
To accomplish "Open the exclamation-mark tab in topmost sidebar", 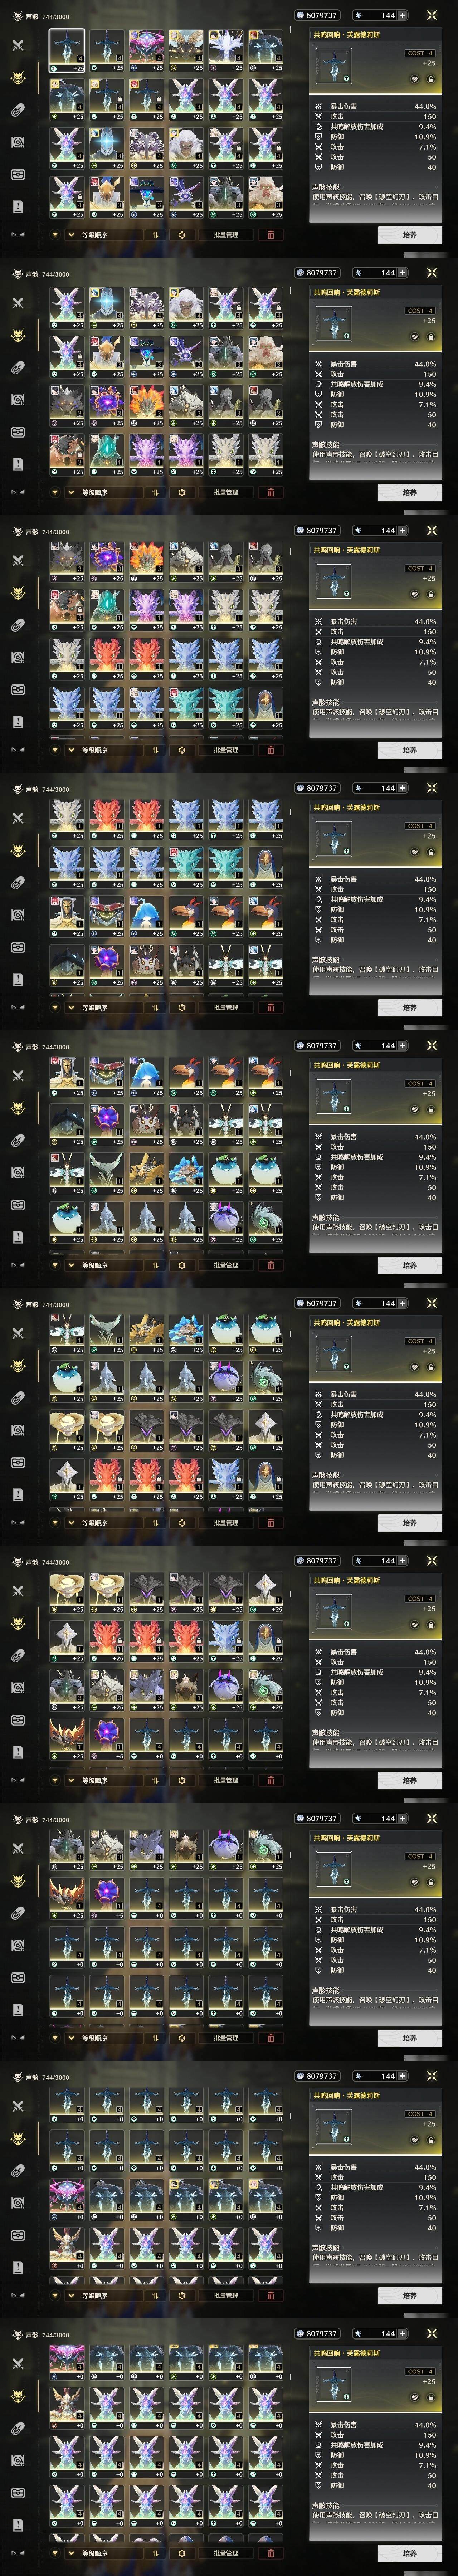I will [x=17, y=206].
